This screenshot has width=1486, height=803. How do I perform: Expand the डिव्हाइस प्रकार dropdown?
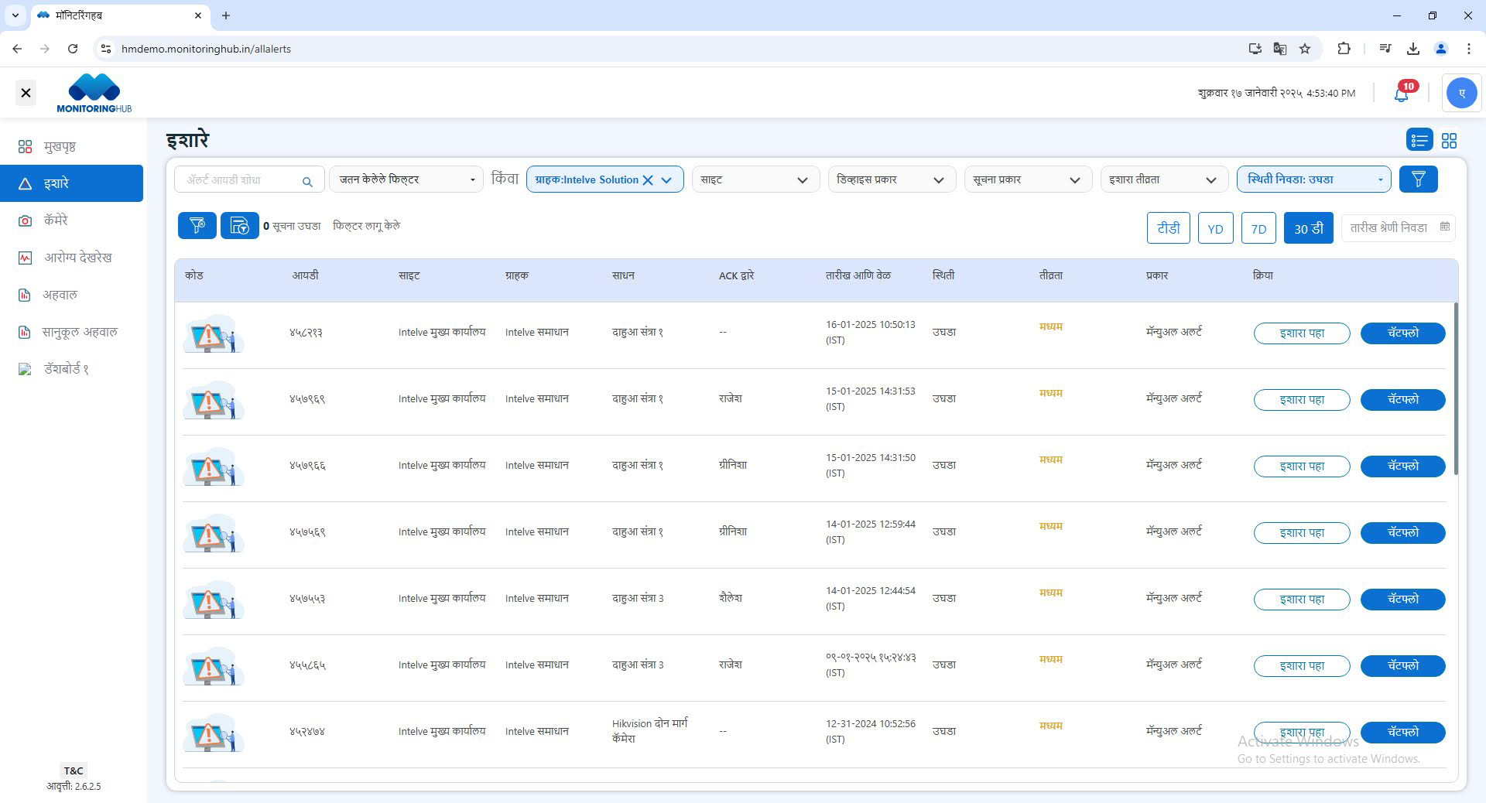click(891, 179)
